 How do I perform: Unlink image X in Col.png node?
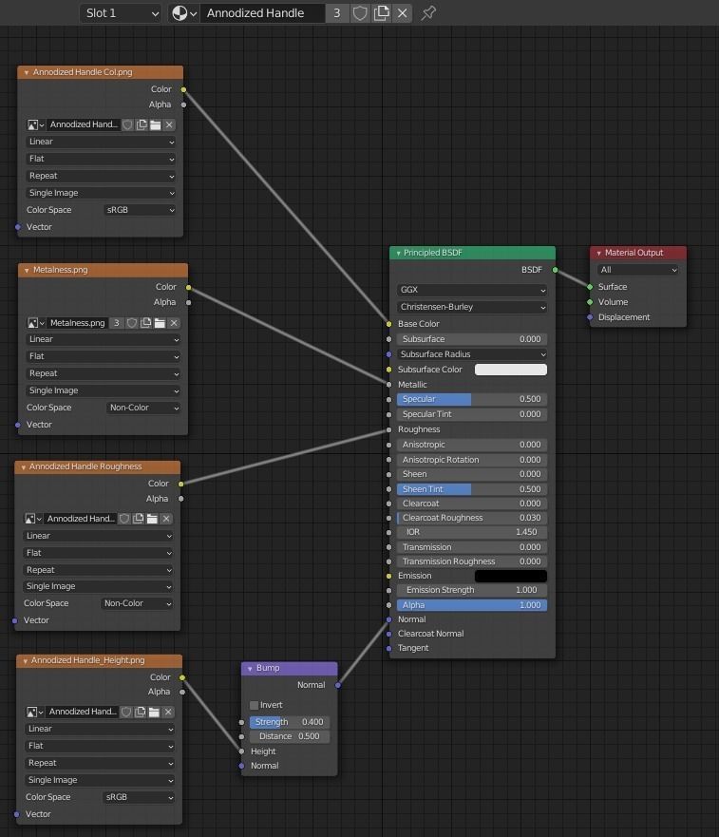(169, 124)
